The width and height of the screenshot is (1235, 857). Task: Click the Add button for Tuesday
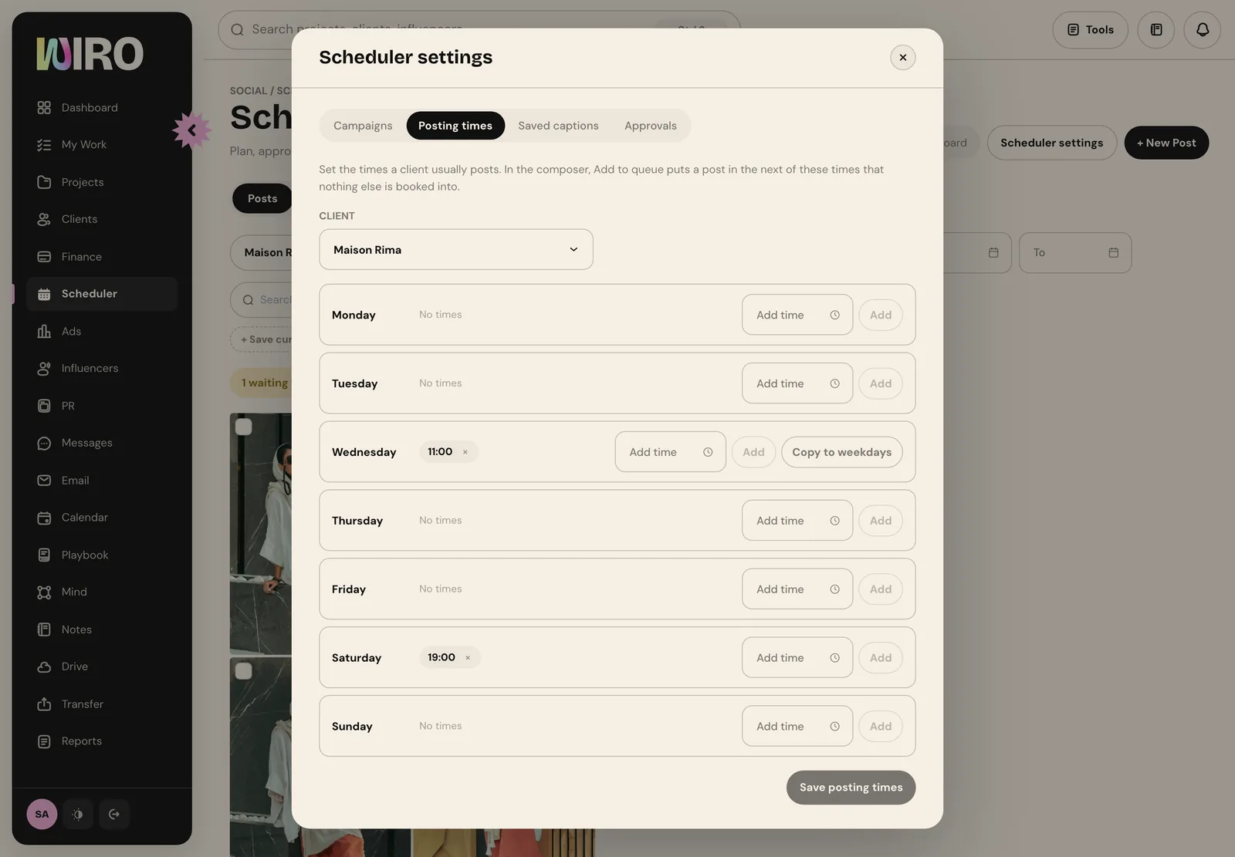coord(881,383)
